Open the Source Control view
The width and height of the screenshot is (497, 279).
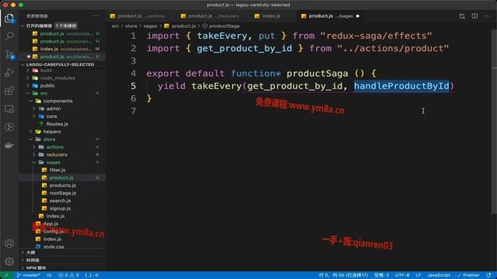click(x=9, y=54)
